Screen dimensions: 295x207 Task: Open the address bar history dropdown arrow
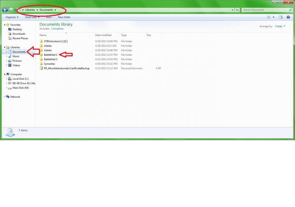(x=232, y=10)
